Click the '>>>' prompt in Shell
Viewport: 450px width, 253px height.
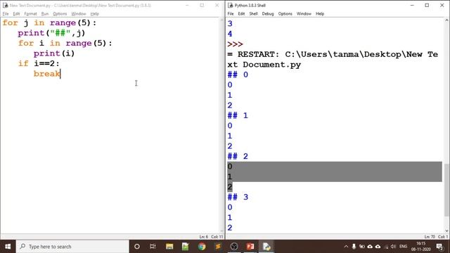[235, 44]
